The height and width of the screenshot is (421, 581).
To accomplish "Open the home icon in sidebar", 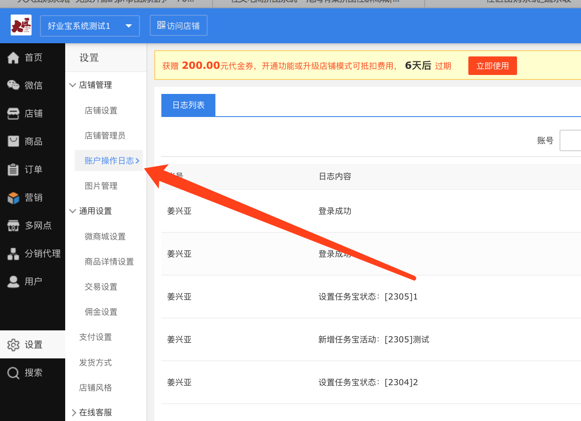I will click(13, 58).
